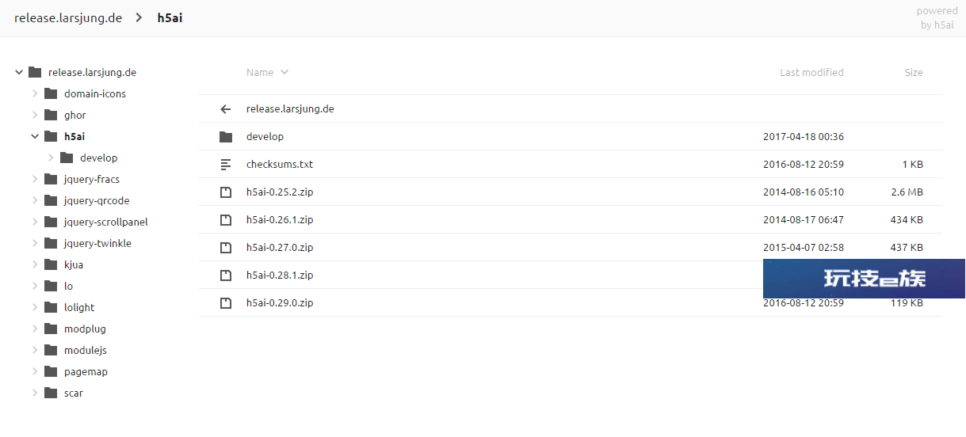This screenshot has height=437, width=966.
Task: Click the 437 KB size value
Action: [x=907, y=248]
